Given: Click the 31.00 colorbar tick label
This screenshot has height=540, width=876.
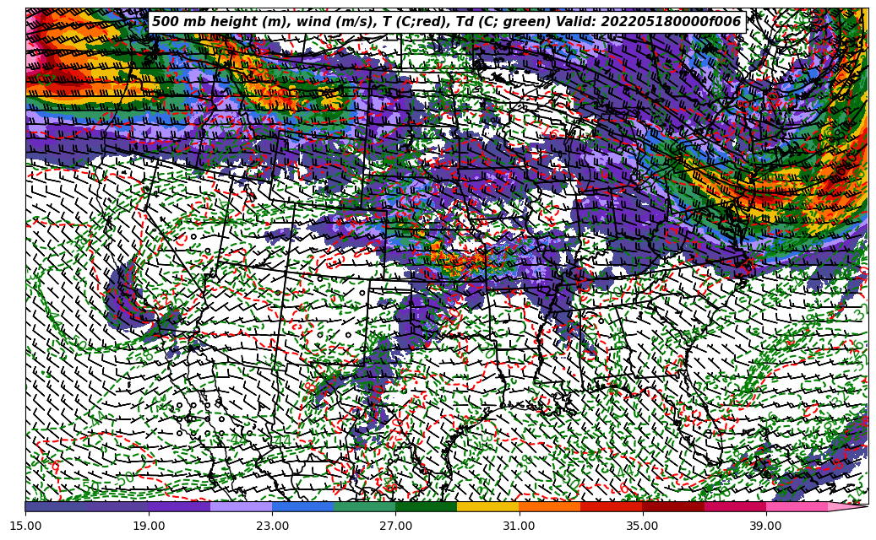Looking at the screenshot, I should coord(519,526).
